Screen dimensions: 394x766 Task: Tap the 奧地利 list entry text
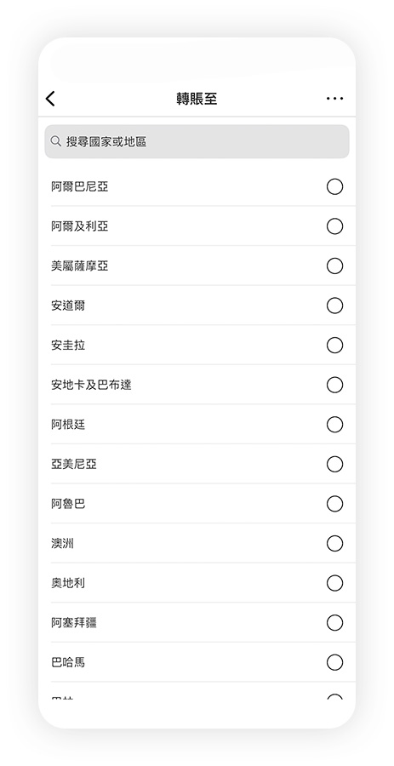(x=68, y=583)
